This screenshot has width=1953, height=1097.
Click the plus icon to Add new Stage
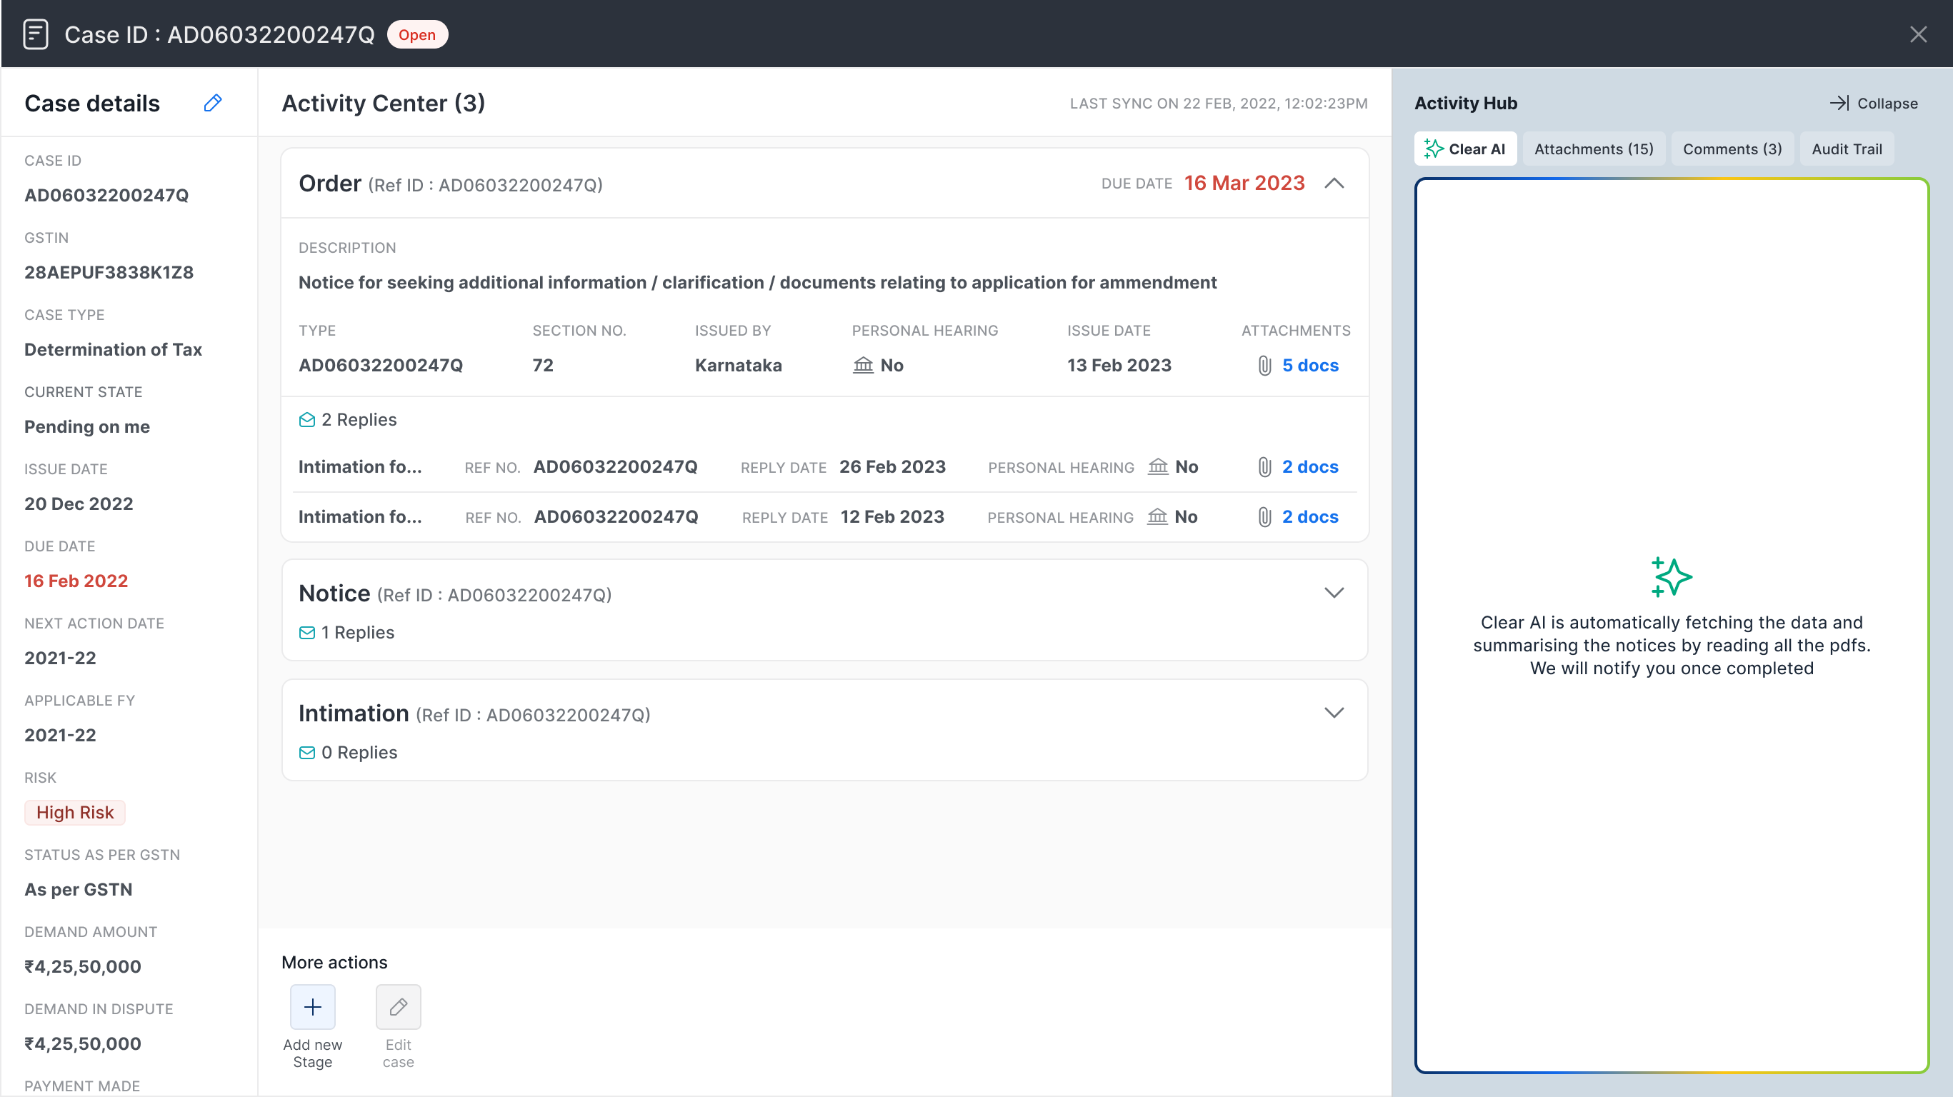click(312, 1007)
